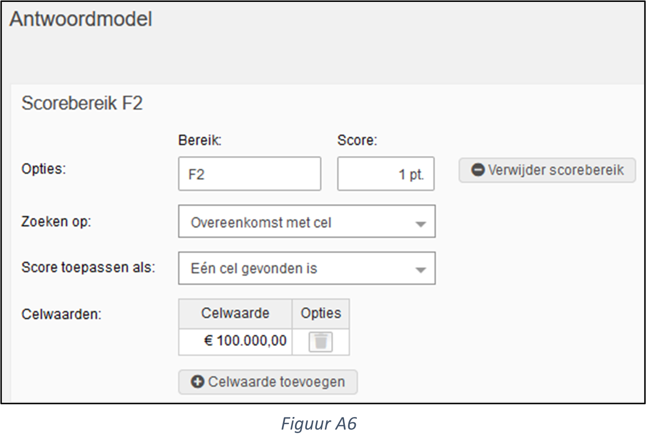Expand the Score toepassen als dropdown arrow
The image size is (646, 447).
click(x=420, y=270)
